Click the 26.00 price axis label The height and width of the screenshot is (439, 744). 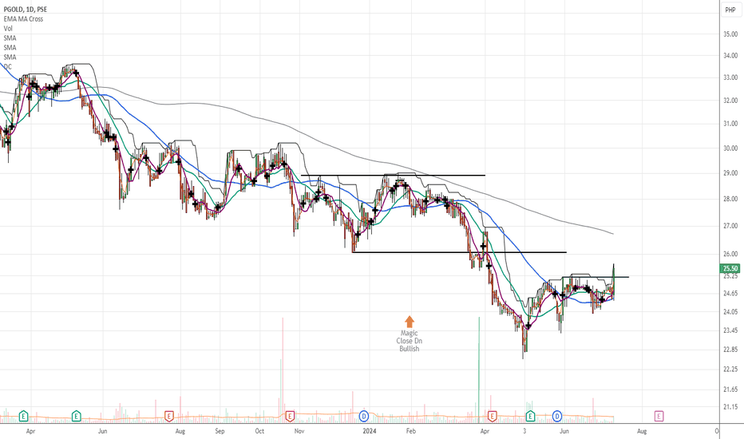coord(730,254)
